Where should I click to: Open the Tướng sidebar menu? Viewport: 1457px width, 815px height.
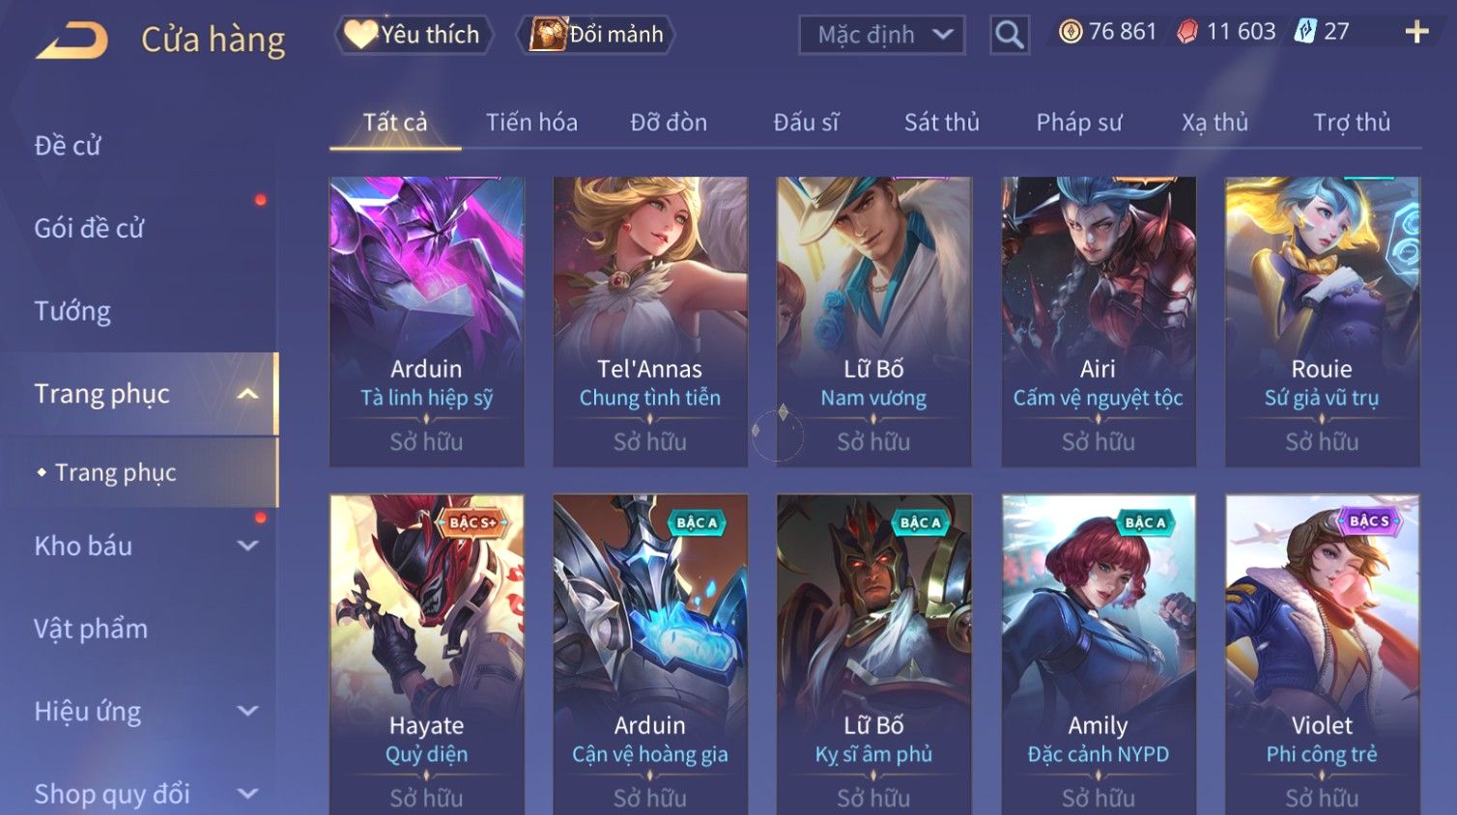(x=72, y=311)
